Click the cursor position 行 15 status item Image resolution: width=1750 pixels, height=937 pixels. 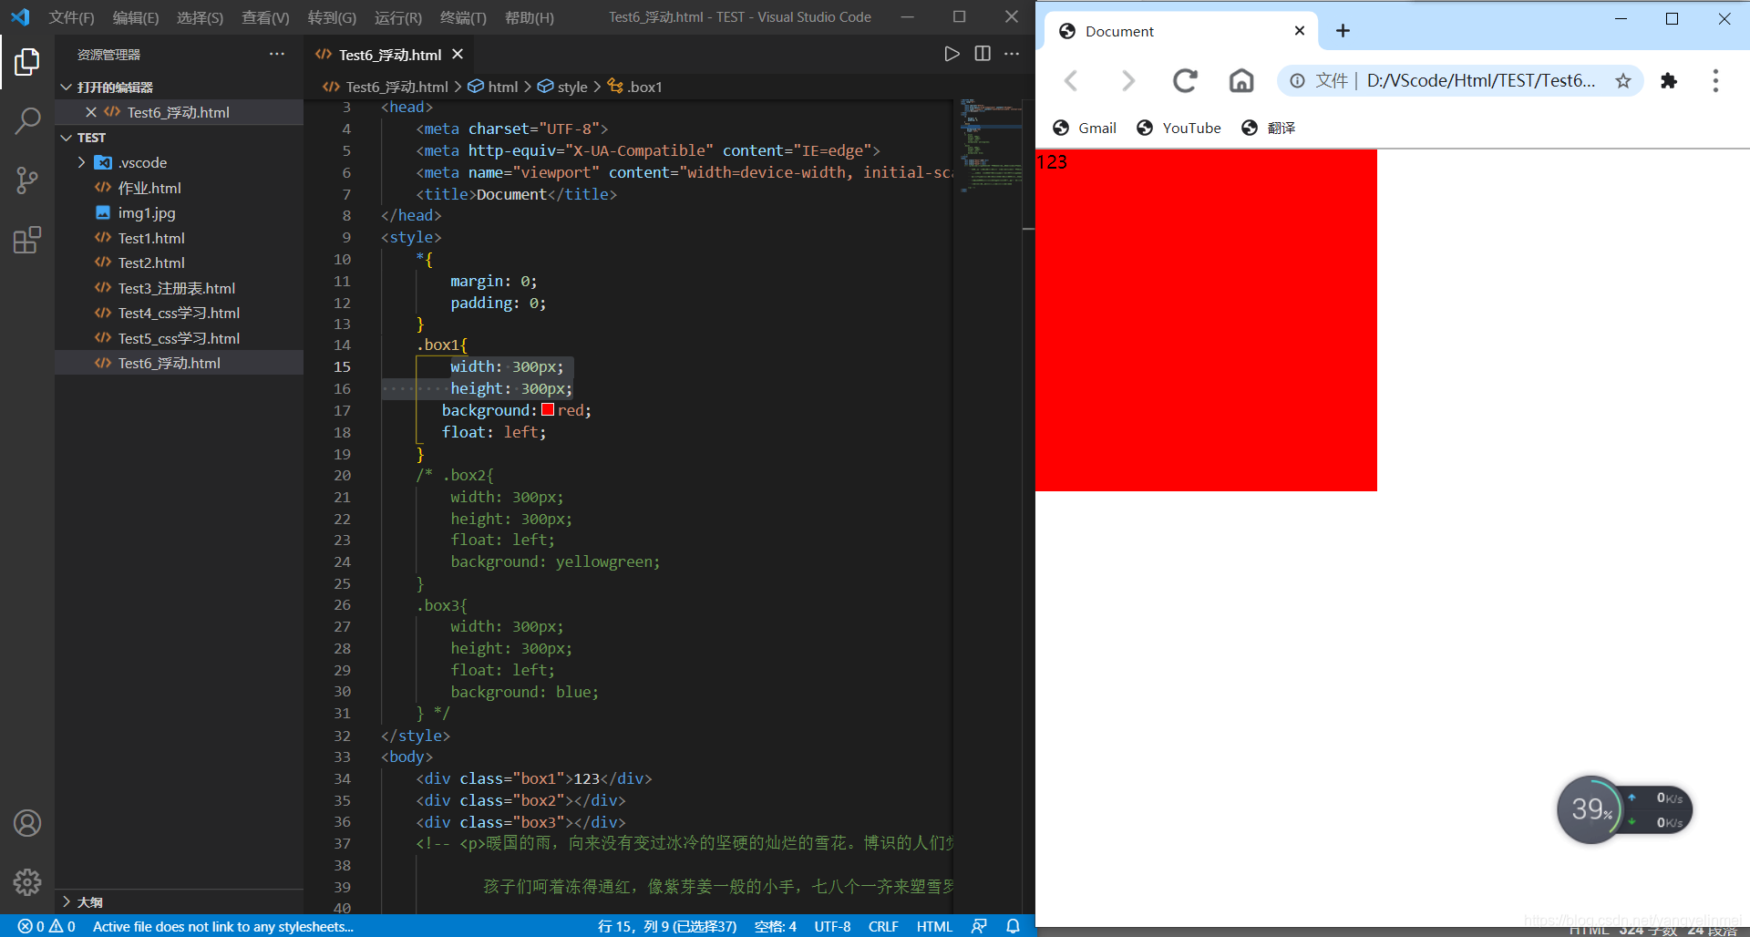pyautogui.click(x=667, y=926)
